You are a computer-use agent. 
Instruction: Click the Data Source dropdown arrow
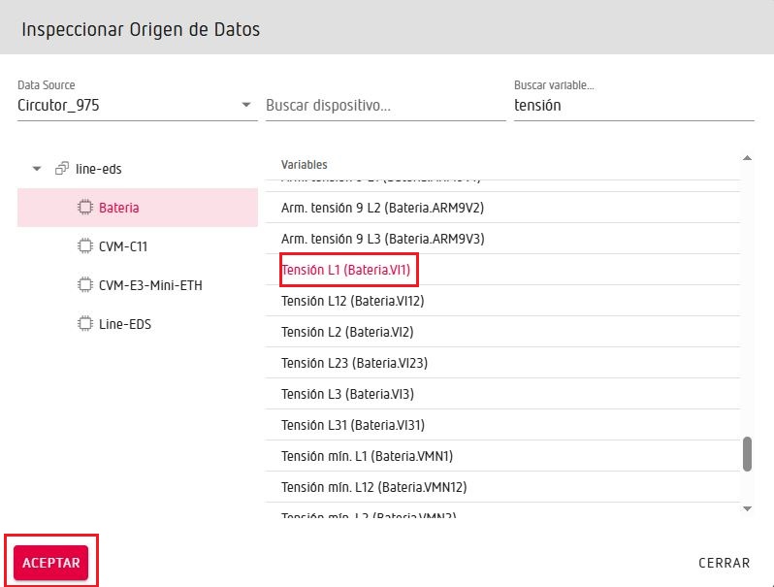pos(245,105)
